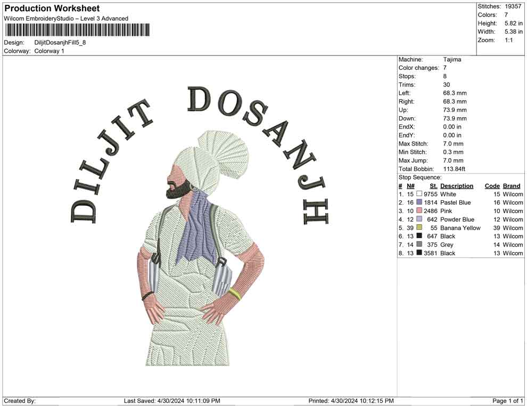Click the EndX value '0.00 in'
527x406 pixels.
tap(452, 127)
